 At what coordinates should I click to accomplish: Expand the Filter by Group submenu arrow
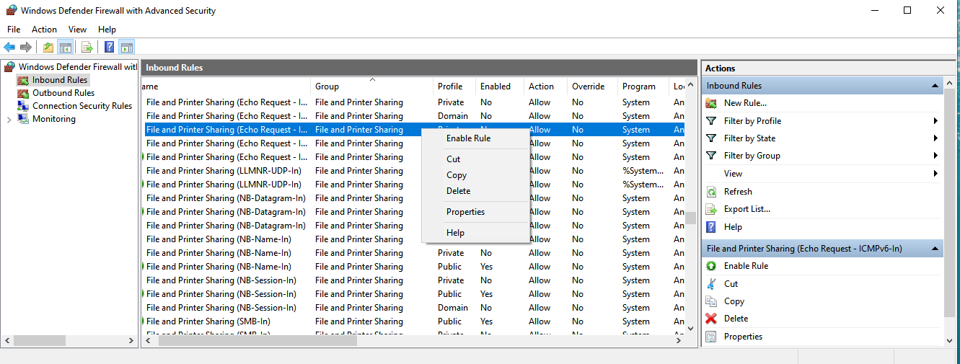click(935, 156)
